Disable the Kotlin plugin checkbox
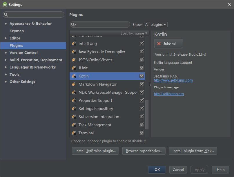Screen dimensions: 234x177 point(142,76)
